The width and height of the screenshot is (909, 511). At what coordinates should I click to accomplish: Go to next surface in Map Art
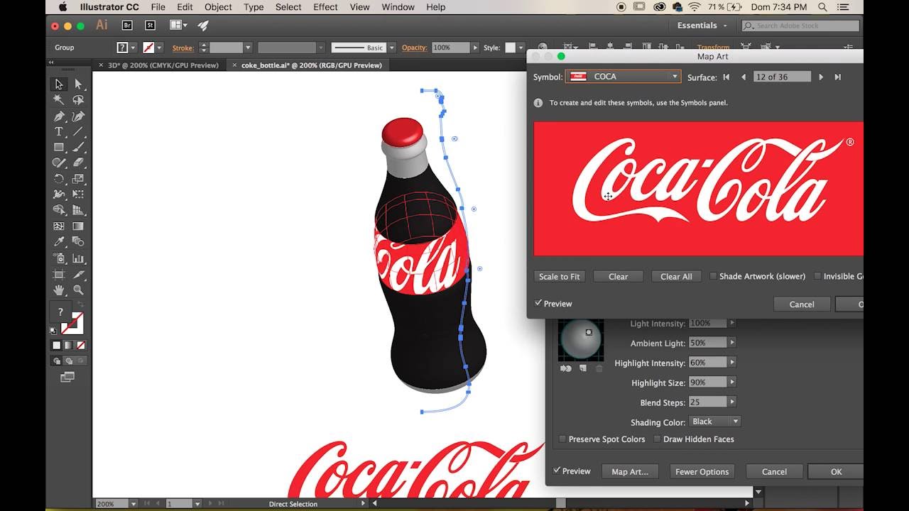point(821,77)
